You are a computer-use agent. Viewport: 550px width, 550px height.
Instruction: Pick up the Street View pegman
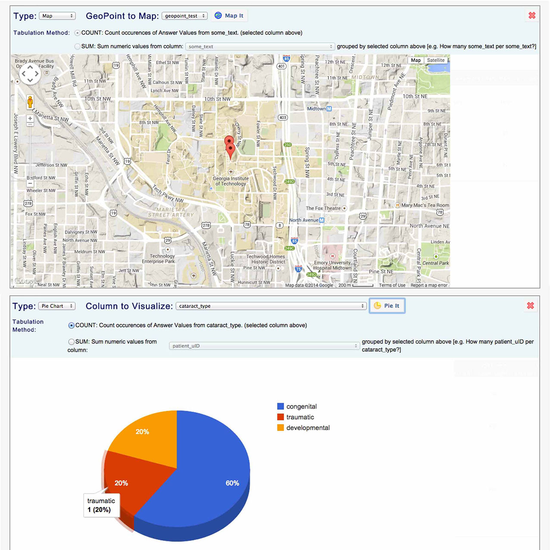(30, 102)
